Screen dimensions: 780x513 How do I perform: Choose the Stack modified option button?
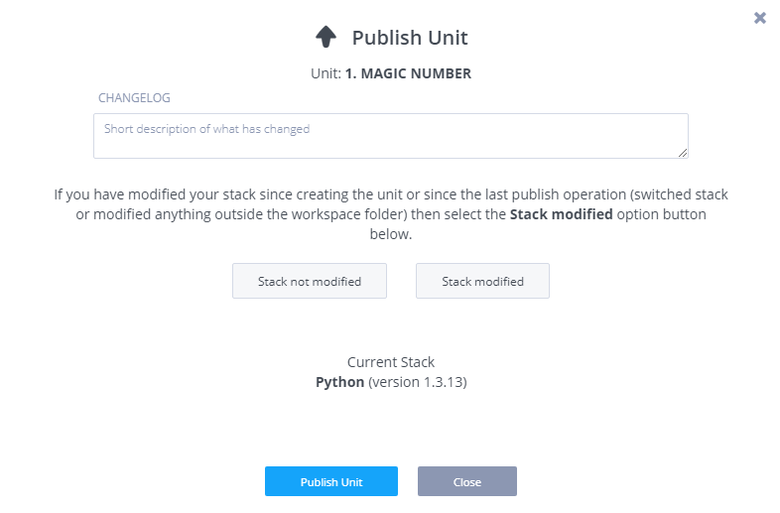[x=482, y=281]
